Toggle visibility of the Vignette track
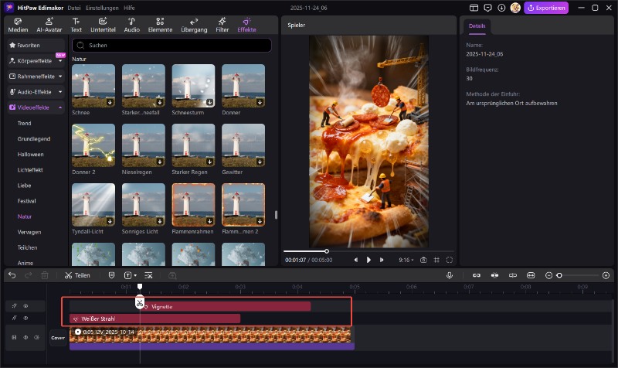Screen dimensions: 618x368 pos(25,306)
